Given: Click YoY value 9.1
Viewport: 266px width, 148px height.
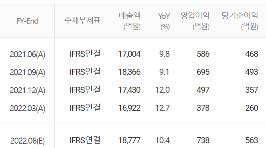Looking at the screenshot, I should point(164,72).
